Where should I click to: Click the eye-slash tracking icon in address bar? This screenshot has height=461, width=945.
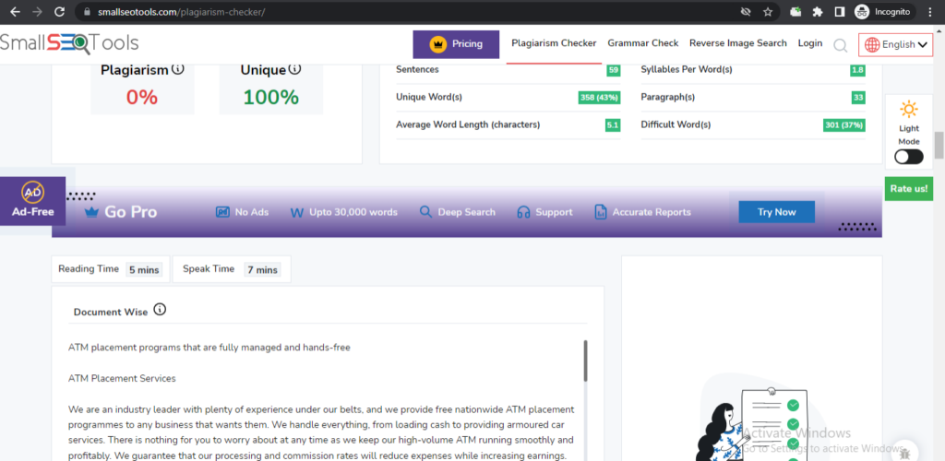coord(746,11)
